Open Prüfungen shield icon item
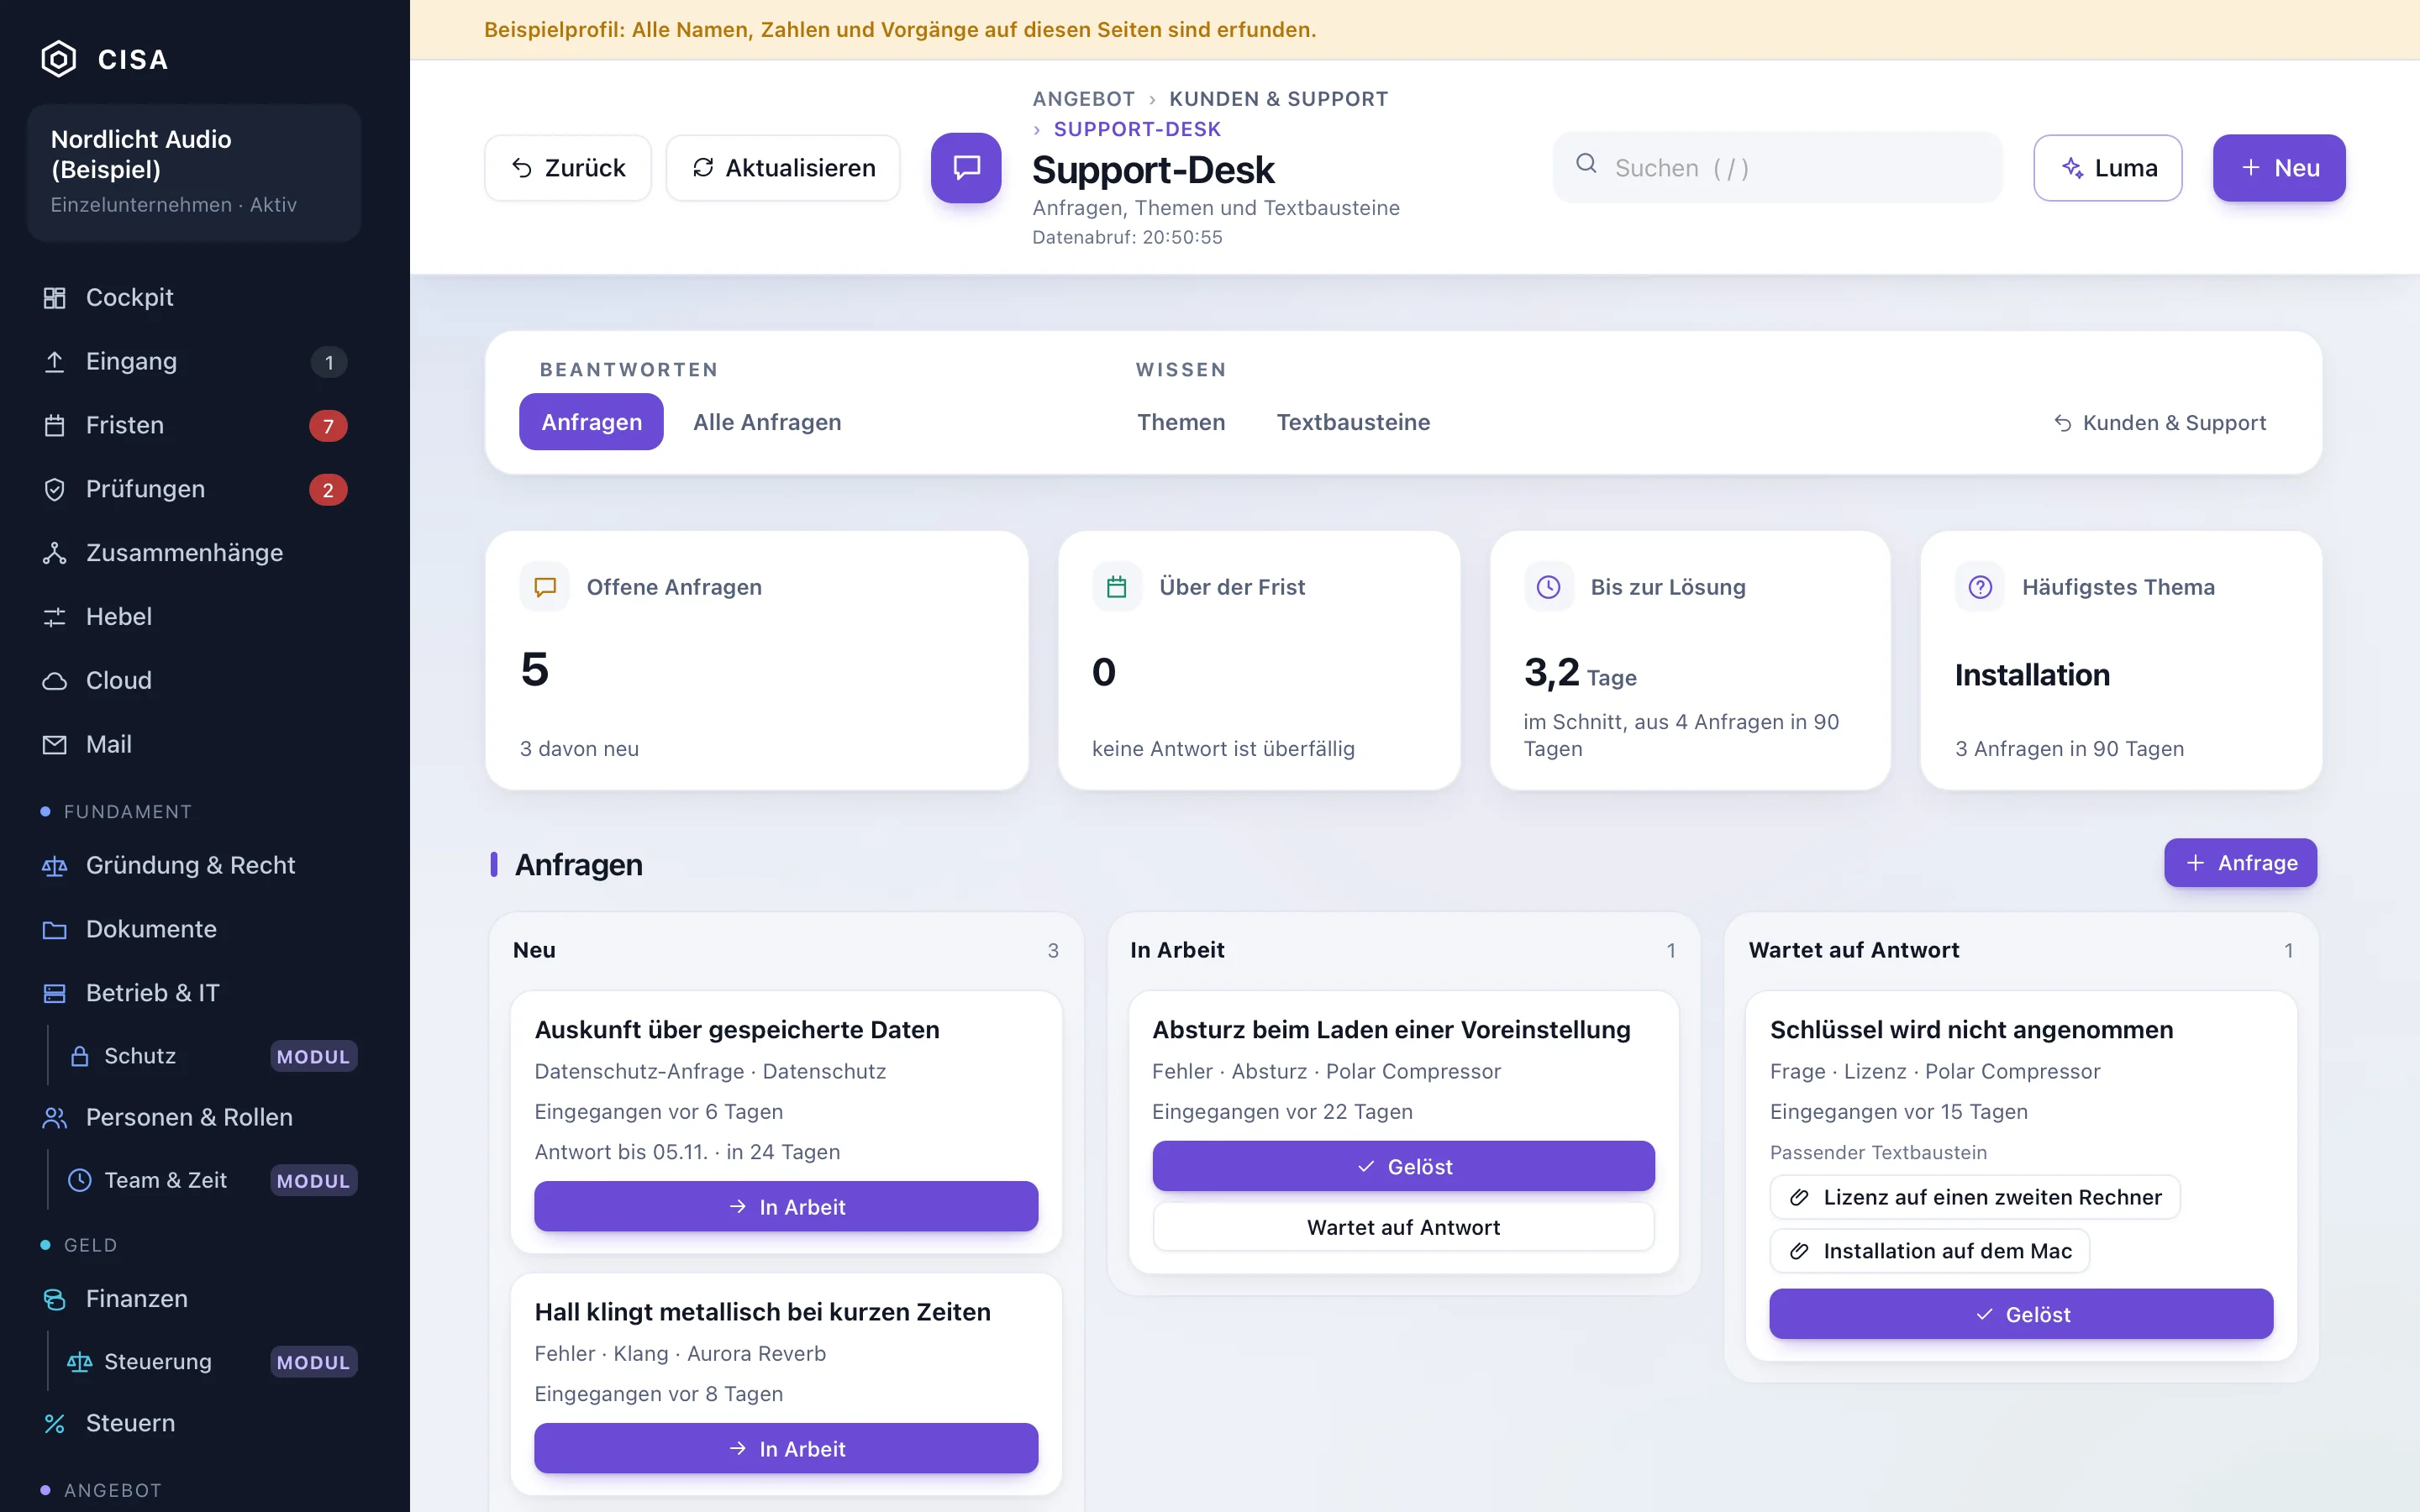2420x1512 pixels. click(x=55, y=489)
